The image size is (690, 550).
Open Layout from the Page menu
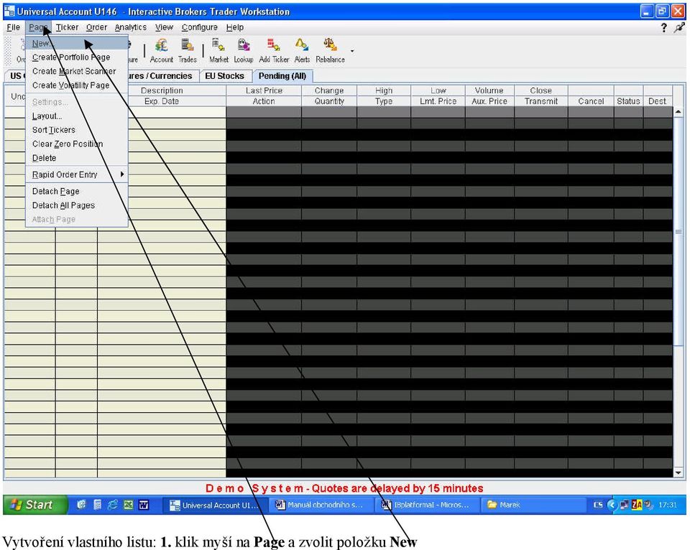[x=77, y=116]
